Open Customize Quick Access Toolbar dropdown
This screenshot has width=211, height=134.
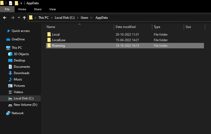click(x=21, y=3)
